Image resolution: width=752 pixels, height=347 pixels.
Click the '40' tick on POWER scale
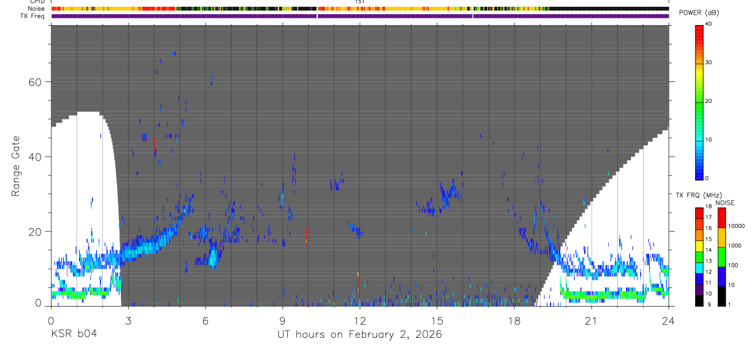click(707, 24)
